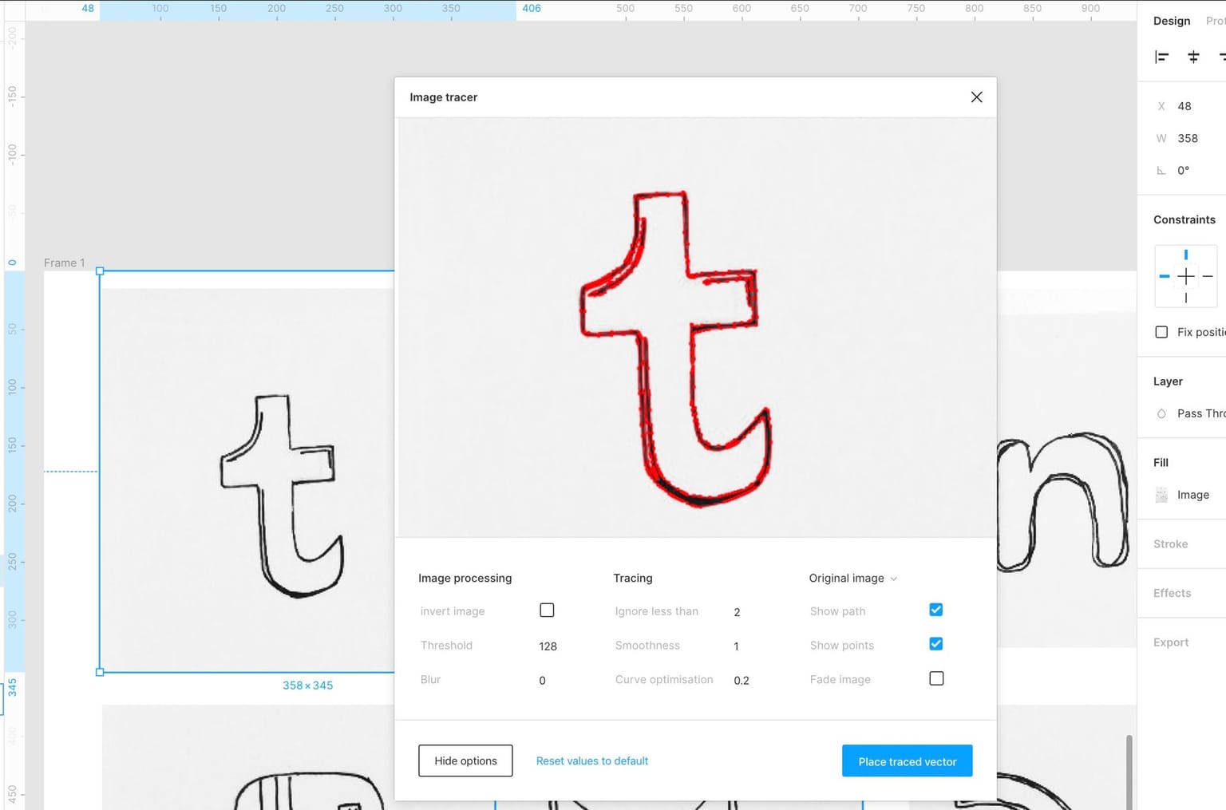This screenshot has width=1226, height=810.
Task: Select the left constraint bar
Action: 1165,276
